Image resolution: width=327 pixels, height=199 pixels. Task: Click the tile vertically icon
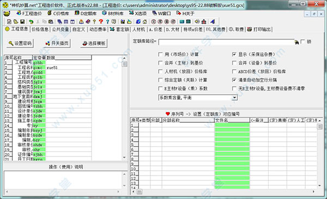point(72,21)
